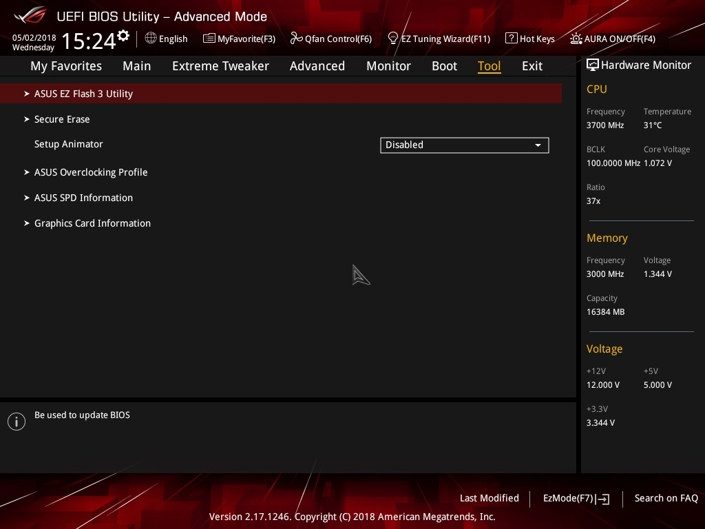This screenshot has width=705, height=529.
Task: Click the globe language icon
Action: tap(151, 39)
